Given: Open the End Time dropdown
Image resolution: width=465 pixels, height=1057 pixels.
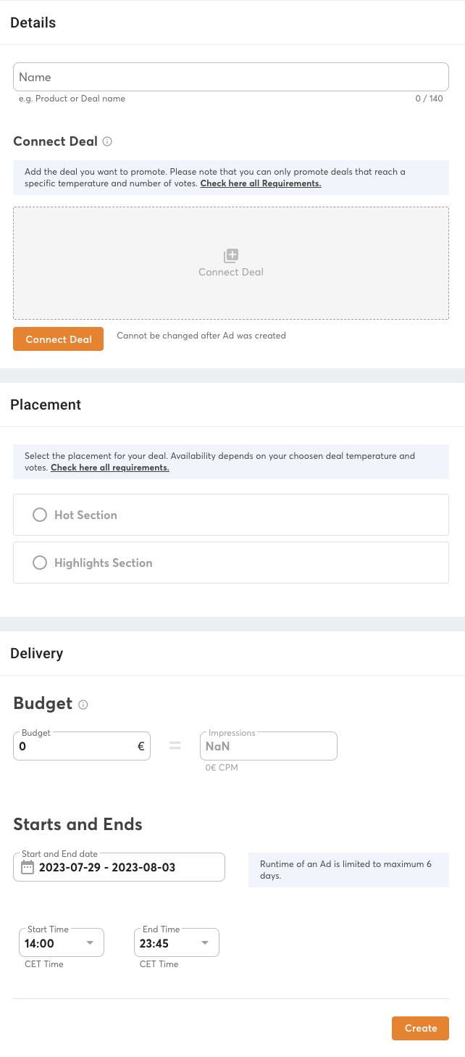Looking at the screenshot, I should pyautogui.click(x=204, y=943).
